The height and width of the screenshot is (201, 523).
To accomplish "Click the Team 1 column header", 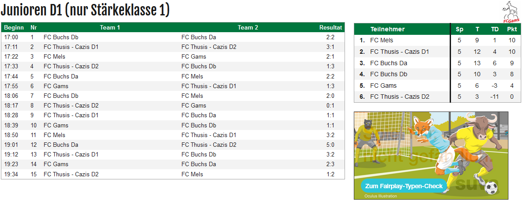I will click(110, 28).
